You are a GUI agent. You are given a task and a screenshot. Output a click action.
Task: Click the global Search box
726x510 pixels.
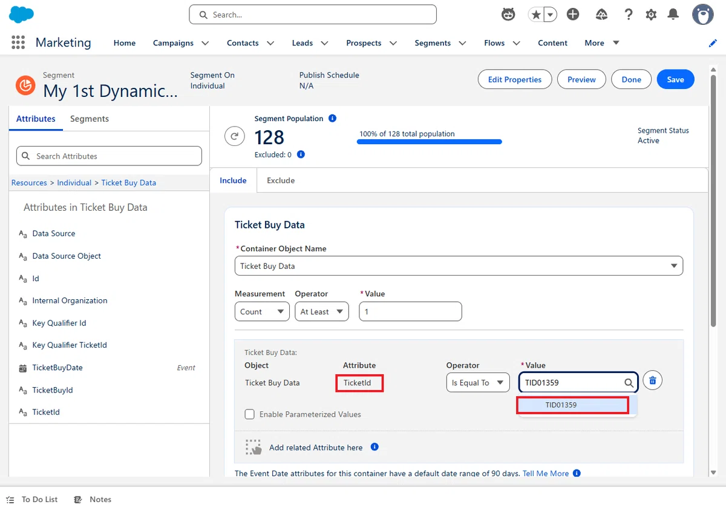click(313, 15)
